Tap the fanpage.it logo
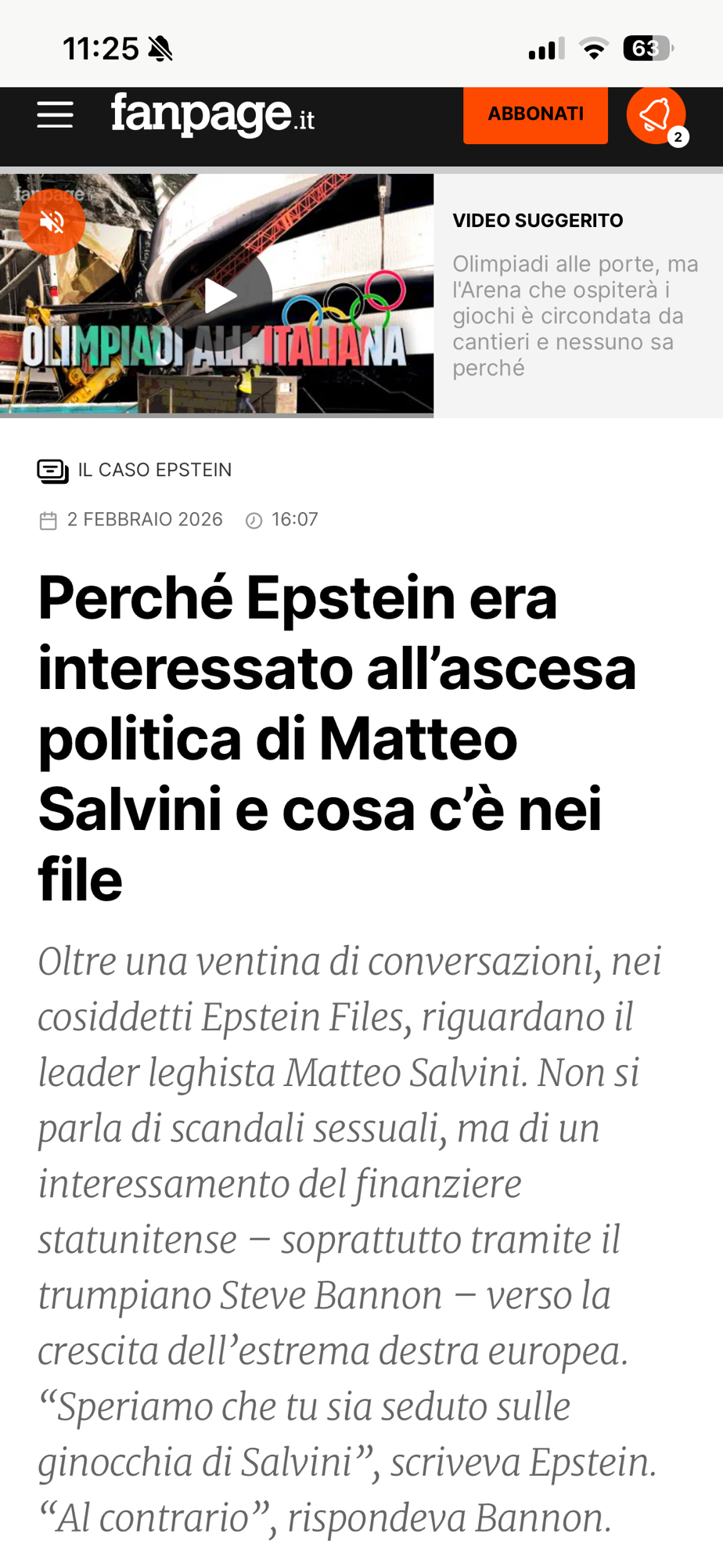Screen dimensions: 723x1566 (213, 114)
